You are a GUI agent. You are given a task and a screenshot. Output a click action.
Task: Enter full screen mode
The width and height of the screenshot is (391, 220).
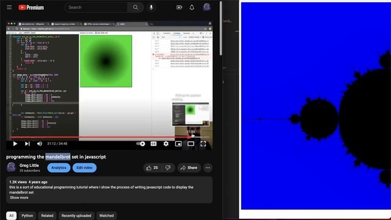[203, 144]
